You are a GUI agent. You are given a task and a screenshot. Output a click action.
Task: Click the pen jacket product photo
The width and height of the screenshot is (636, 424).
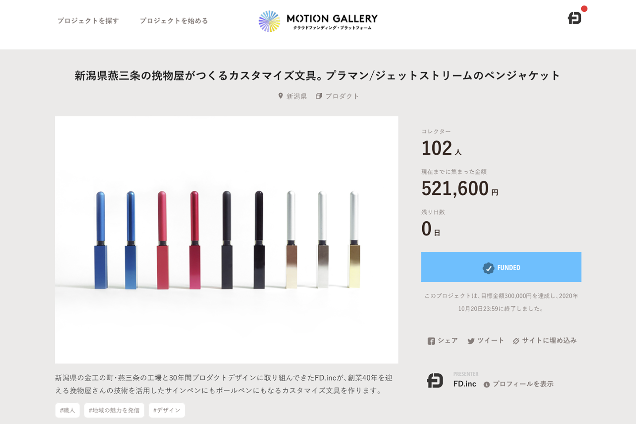tap(227, 239)
